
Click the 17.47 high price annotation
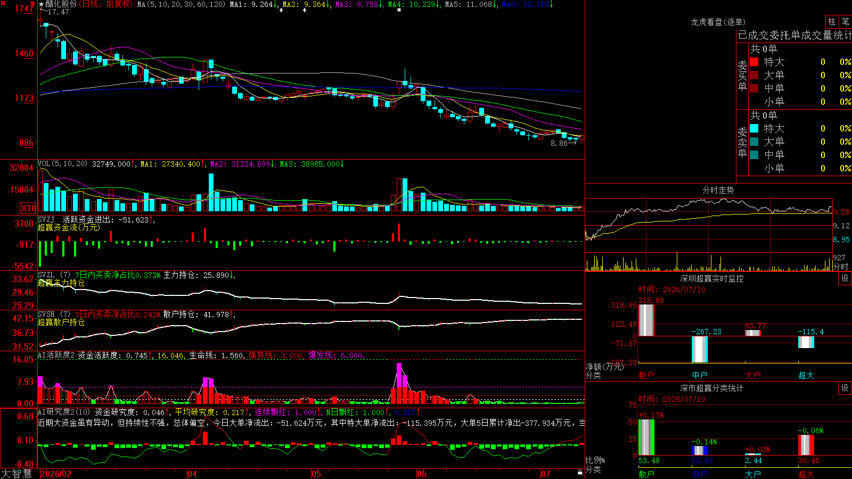(x=58, y=12)
